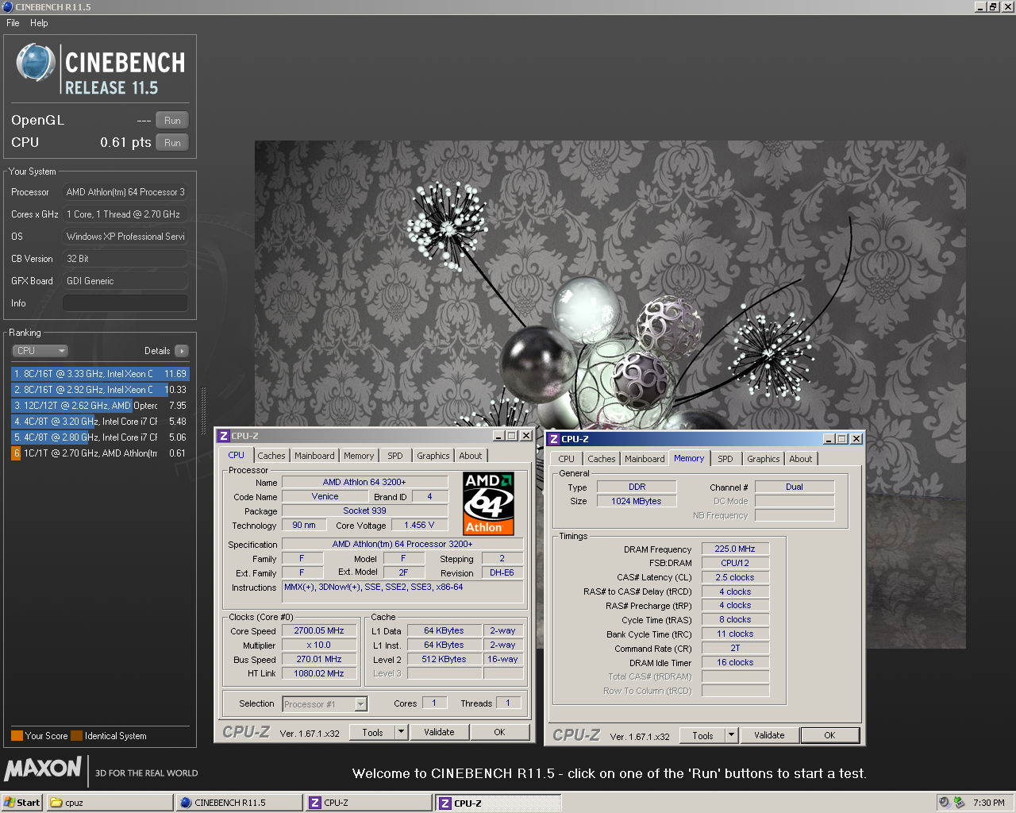Click the orange Your Score legend swatch
This screenshot has width=1016, height=813.
click(17, 735)
